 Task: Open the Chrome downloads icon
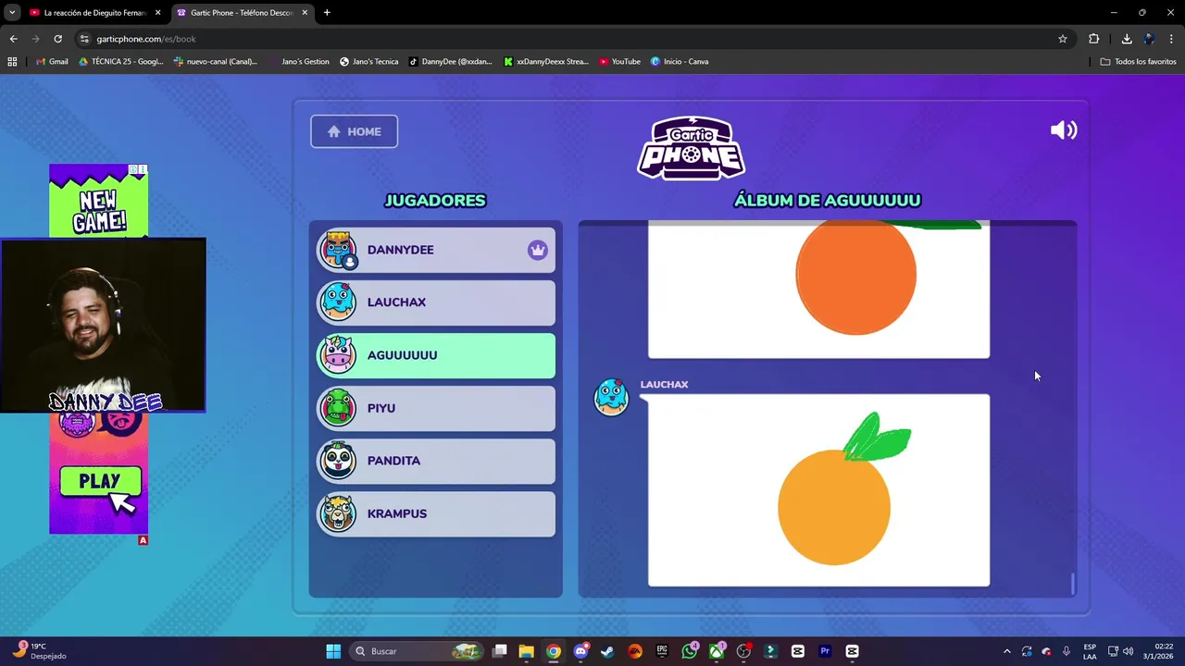click(1127, 39)
